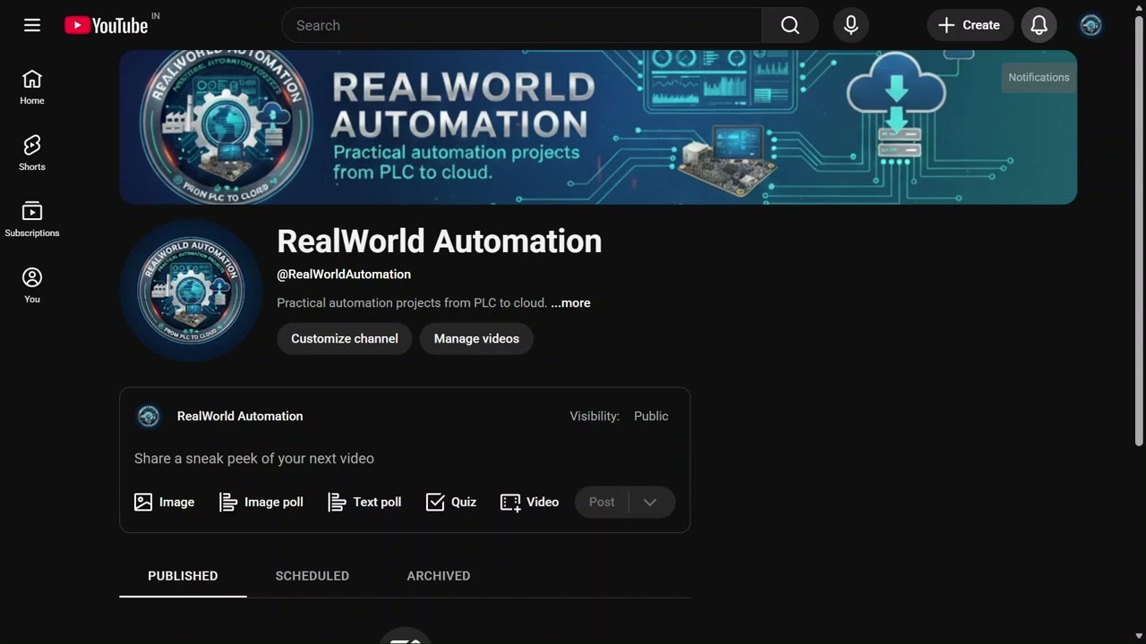Click Manage videos button
This screenshot has height=644, width=1146.
pyautogui.click(x=476, y=339)
